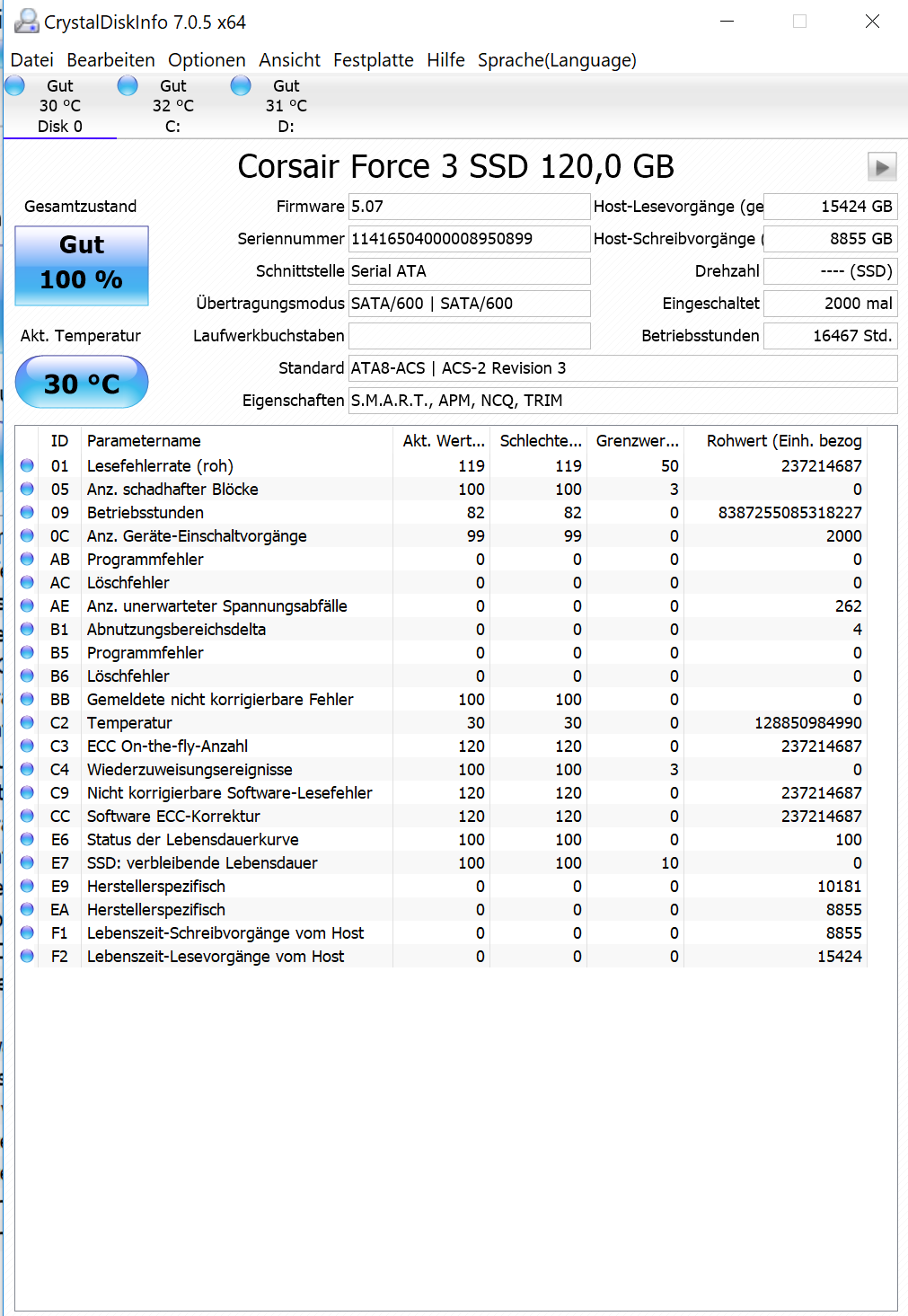Click status dot for Status der Lebensdauerkurve
Viewport: 908px width, 1316px height.
coord(27,839)
